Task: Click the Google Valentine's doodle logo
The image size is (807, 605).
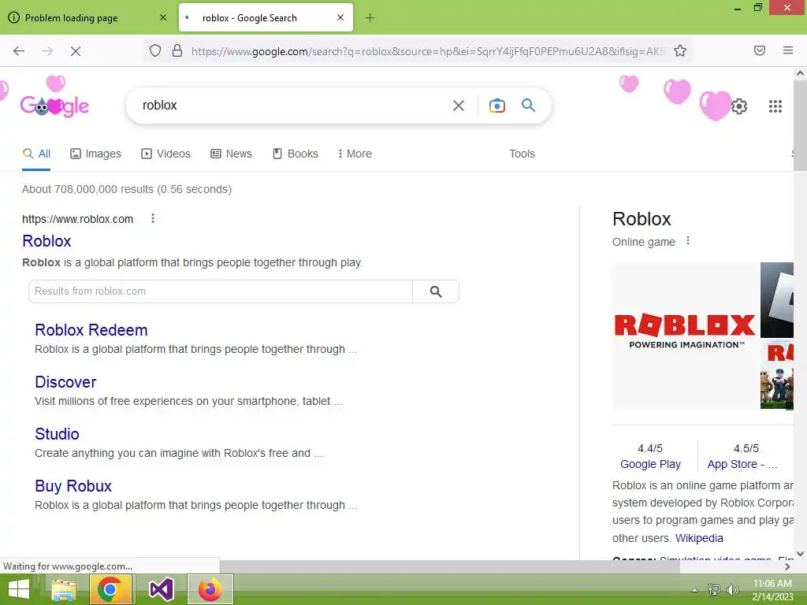Action: 54,106
